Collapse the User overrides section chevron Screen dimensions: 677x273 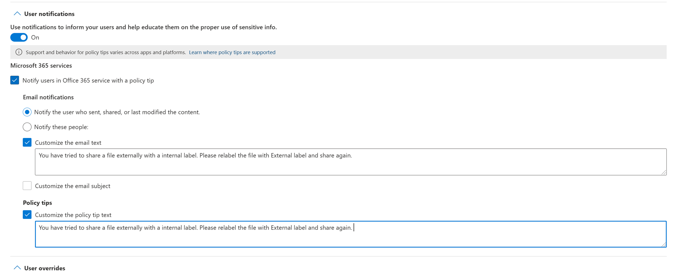coord(17,268)
